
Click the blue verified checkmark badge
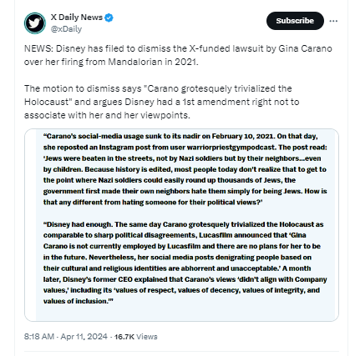tap(109, 18)
